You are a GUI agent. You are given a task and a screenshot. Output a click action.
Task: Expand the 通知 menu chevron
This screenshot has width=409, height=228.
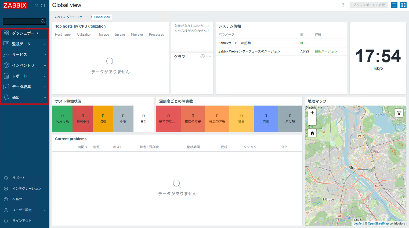pyautogui.click(x=45, y=98)
